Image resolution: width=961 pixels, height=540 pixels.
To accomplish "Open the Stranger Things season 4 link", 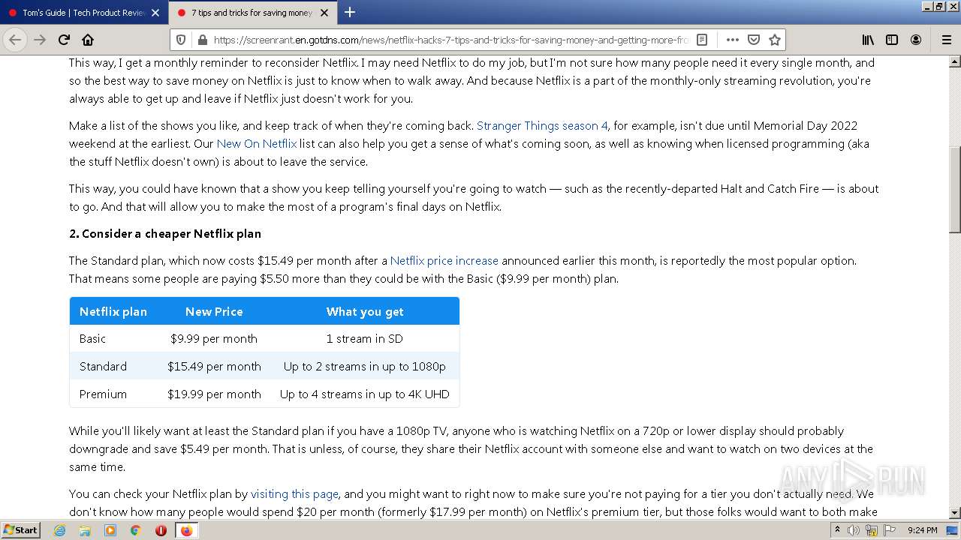I will pyautogui.click(x=542, y=125).
